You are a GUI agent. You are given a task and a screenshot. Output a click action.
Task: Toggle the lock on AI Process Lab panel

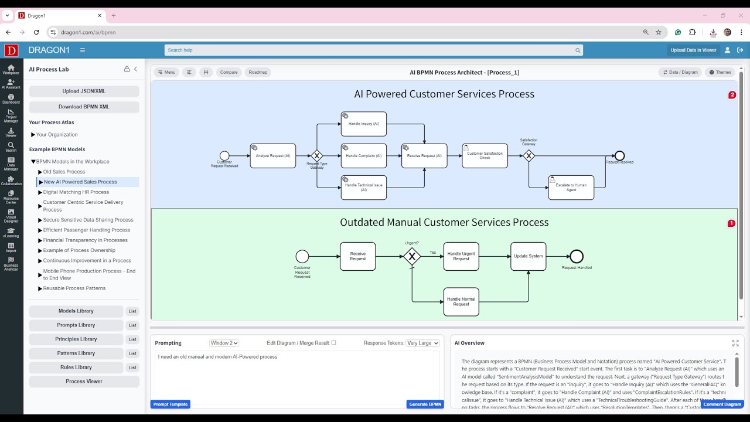127,69
